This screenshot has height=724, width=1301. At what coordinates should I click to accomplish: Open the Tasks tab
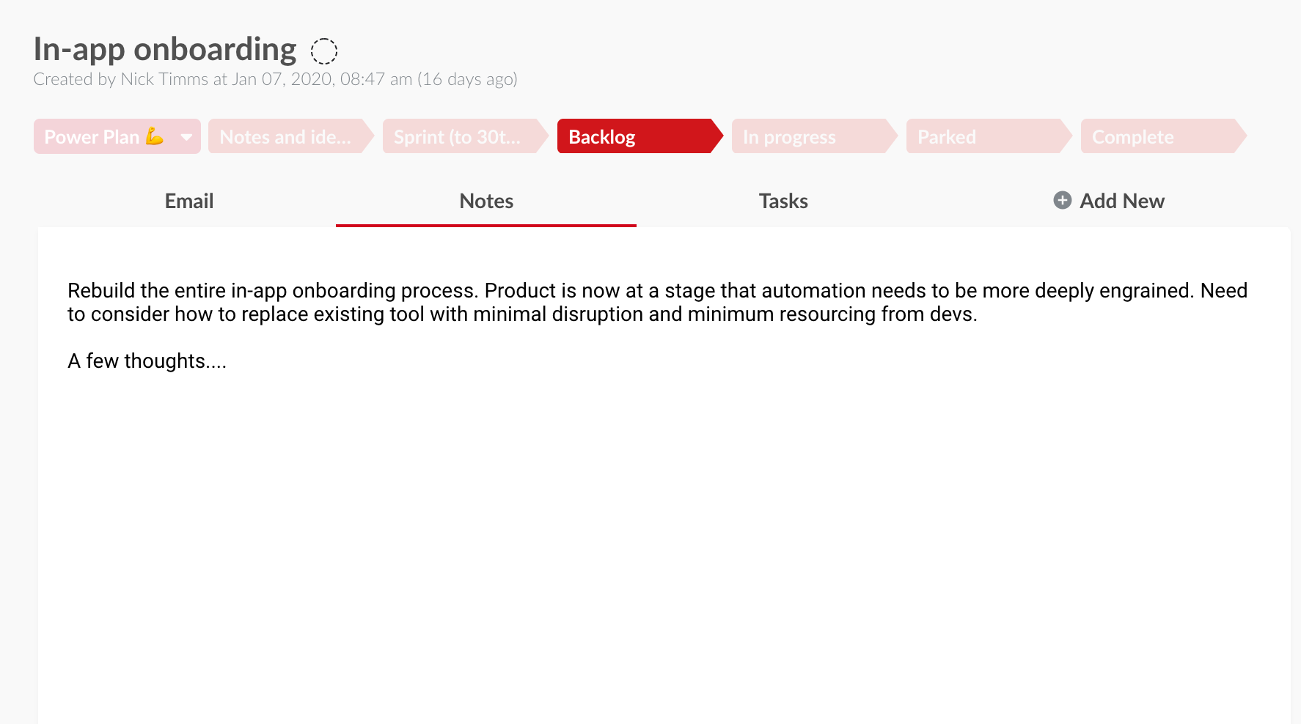coord(783,201)
